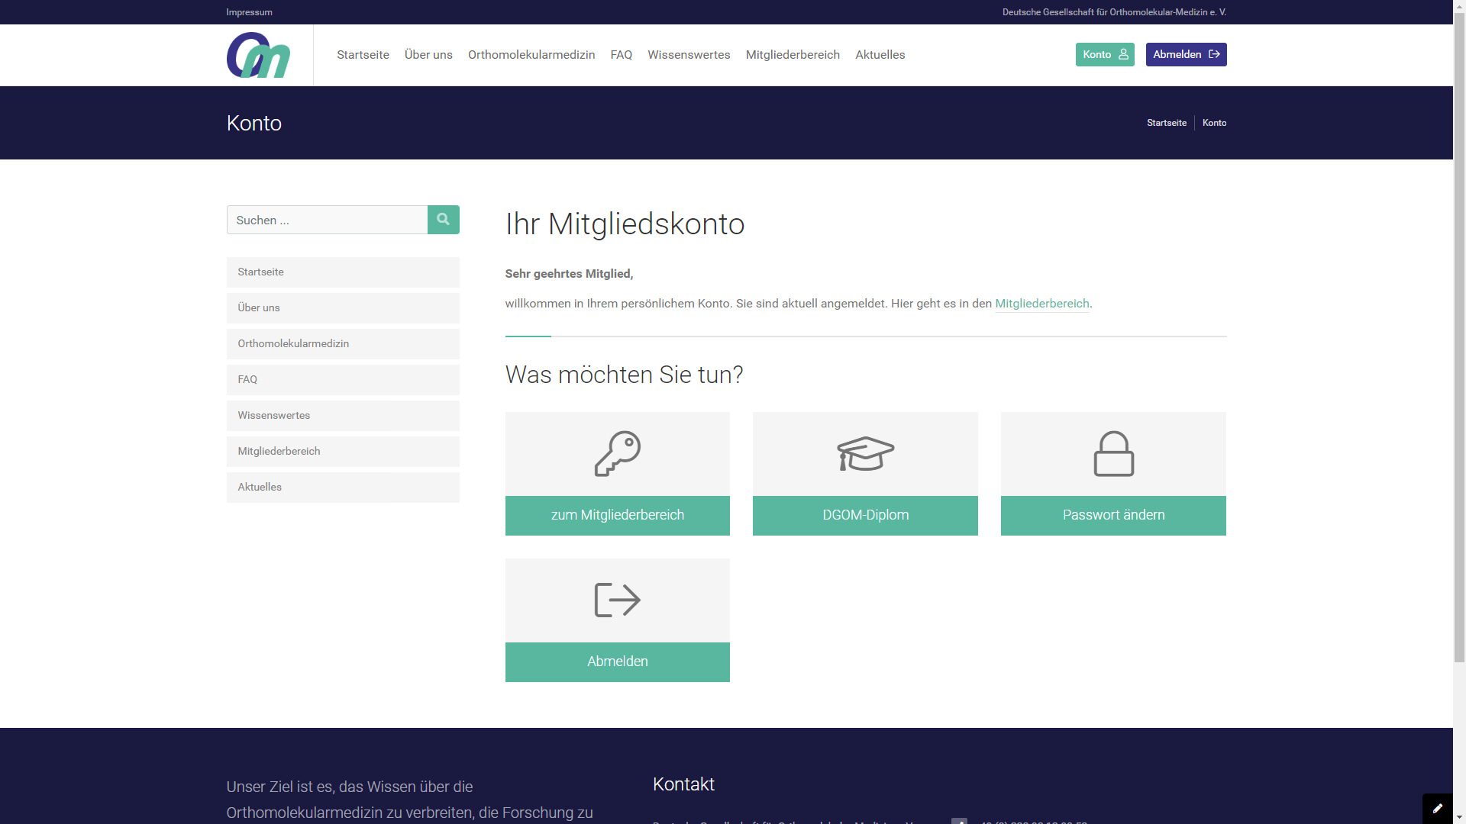Select Mitgliederbereich in sidebar menu

(x=343, y=452)
